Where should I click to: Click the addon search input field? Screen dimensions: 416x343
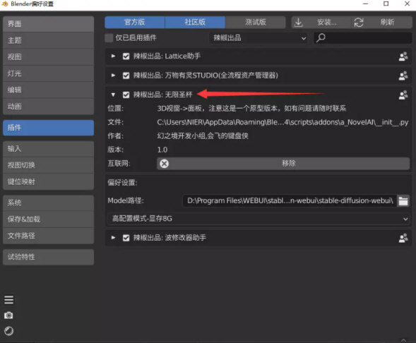[x=363, y=38]
